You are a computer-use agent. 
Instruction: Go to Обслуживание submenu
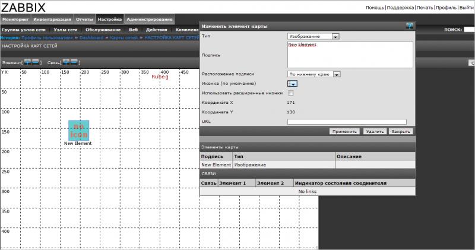(x=103, y=30)
